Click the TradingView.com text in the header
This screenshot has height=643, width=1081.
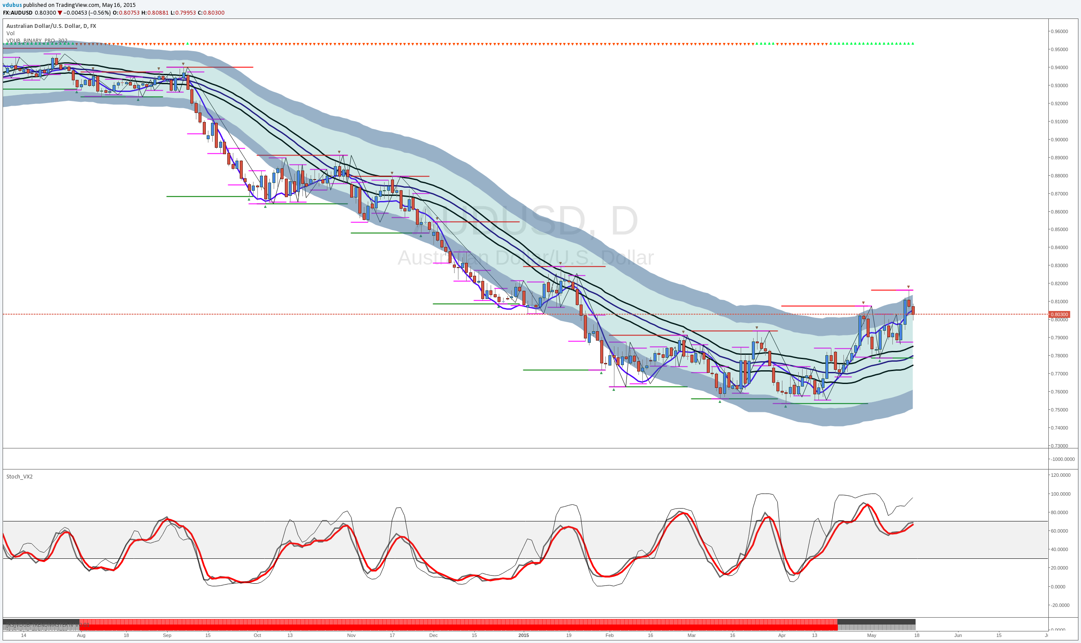click(78, 5)
